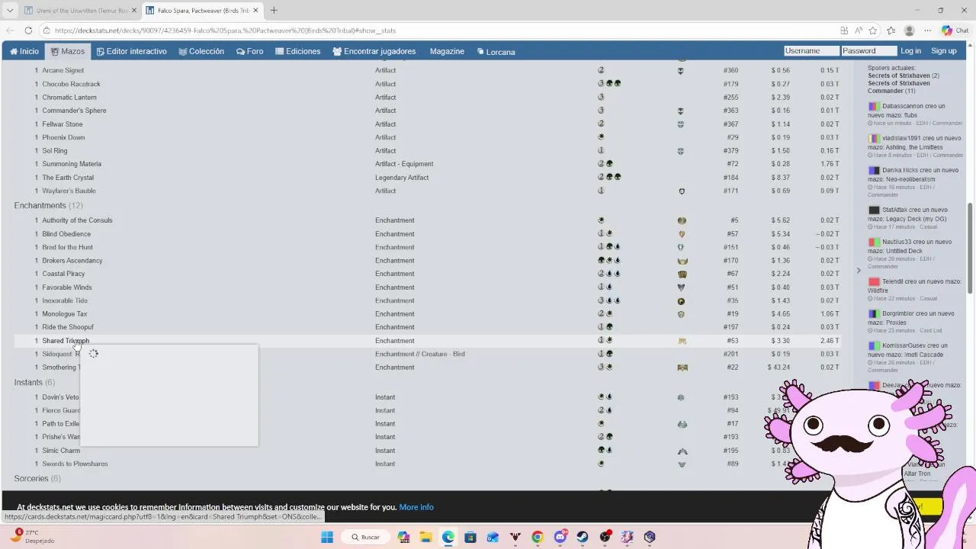Open Google Chrome from the taskbar
The width and height of the screenshot is (976, 549).
tap(538, 537)
